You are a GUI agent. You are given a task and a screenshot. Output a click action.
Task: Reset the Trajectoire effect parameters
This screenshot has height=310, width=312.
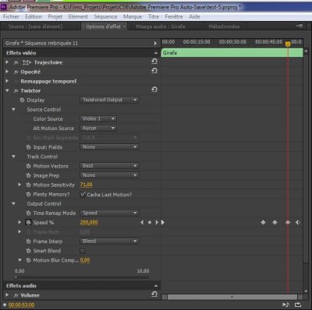(154, 62)
